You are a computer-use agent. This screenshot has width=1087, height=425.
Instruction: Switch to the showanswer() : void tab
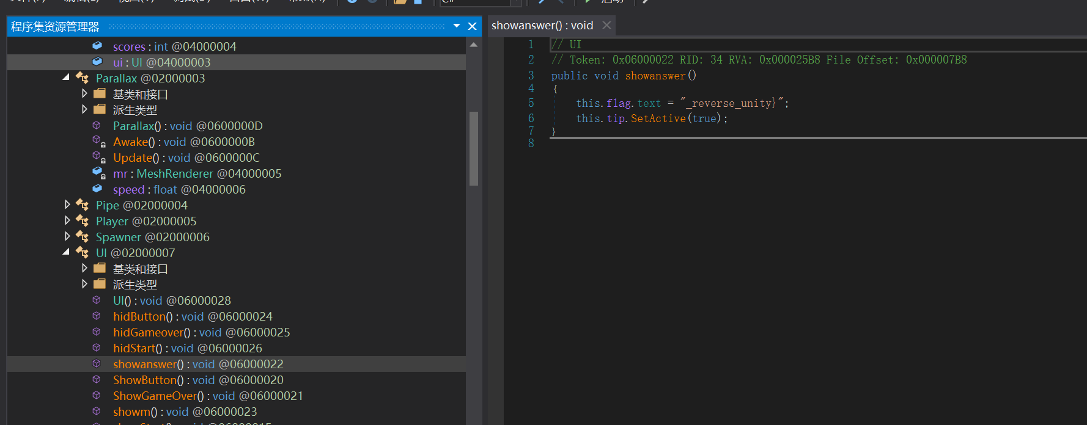542,26
